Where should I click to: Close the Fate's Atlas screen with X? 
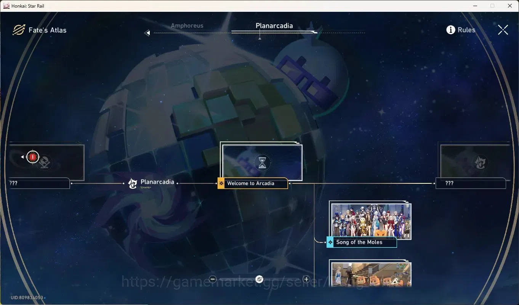click(x=503, y=30)
